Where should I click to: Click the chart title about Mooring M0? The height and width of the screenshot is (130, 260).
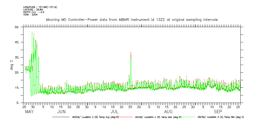point(132,20)
